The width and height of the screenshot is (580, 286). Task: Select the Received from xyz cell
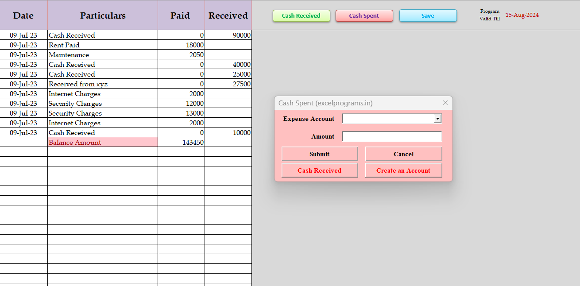click(102, 84)
